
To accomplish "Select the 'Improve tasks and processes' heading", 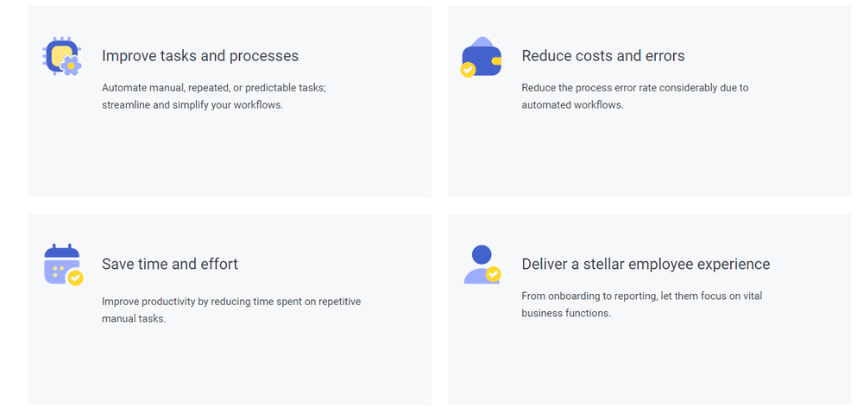I will [x=200, y=56].
